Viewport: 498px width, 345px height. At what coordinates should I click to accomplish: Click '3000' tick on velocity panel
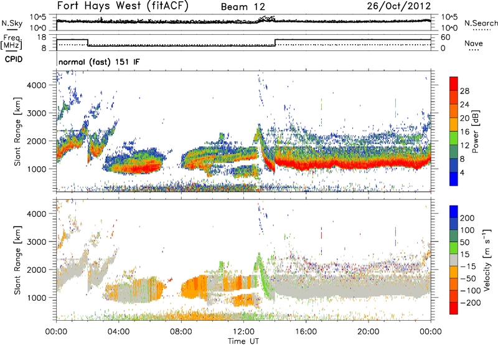click(37, 242)
